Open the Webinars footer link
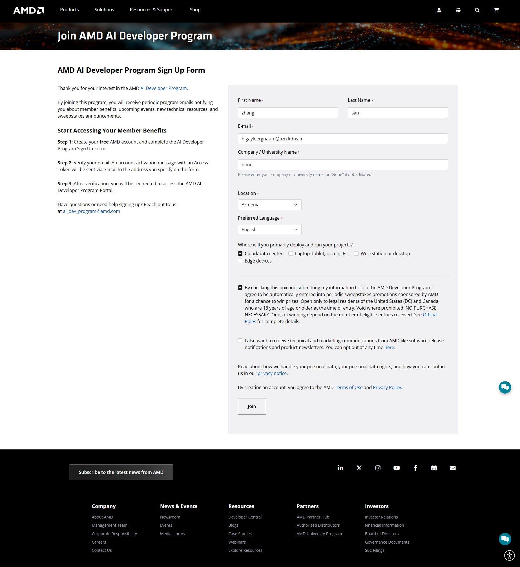The image size is (520, 567). click(237, 542)
